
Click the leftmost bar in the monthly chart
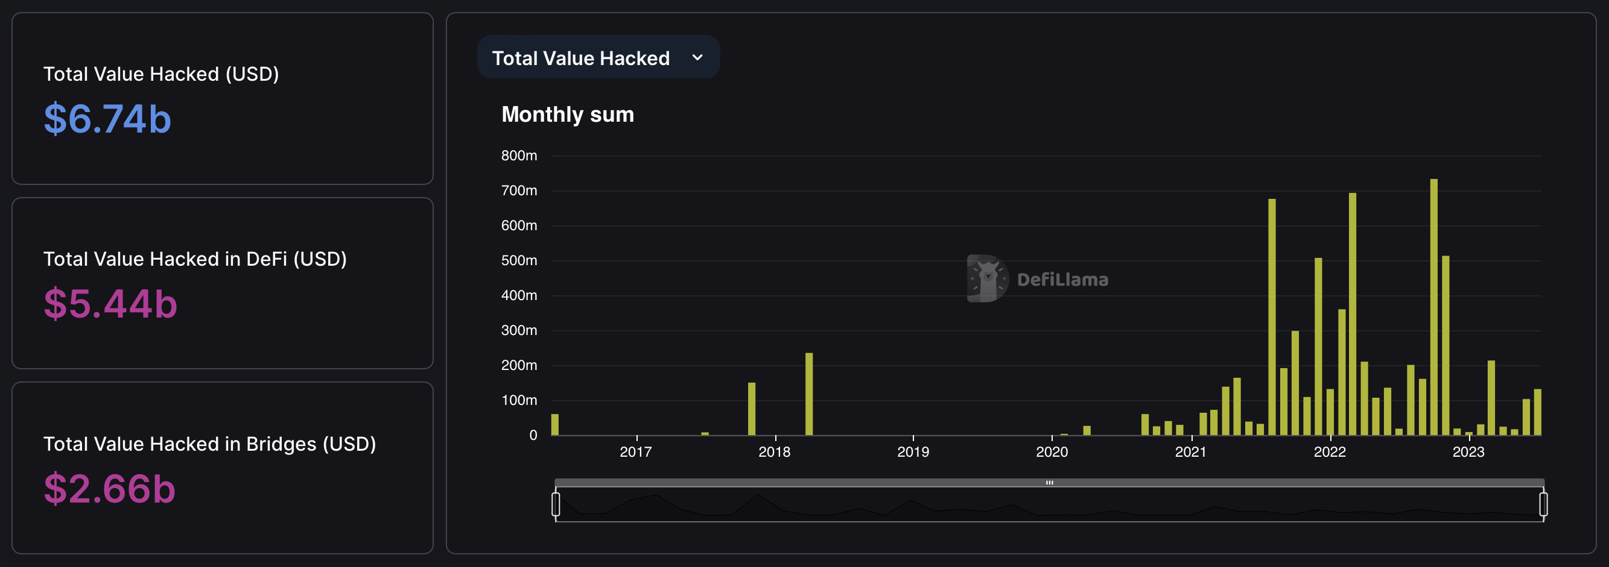[x=554, y=424]
